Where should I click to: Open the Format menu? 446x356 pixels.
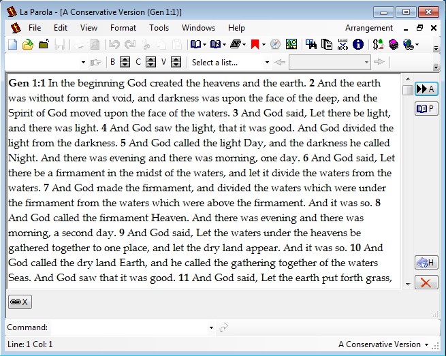tap(123, 28)
